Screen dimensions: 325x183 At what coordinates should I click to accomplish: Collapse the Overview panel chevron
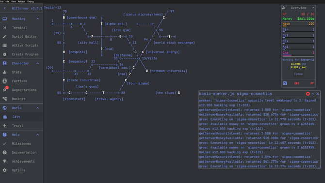tap(313, 8)
